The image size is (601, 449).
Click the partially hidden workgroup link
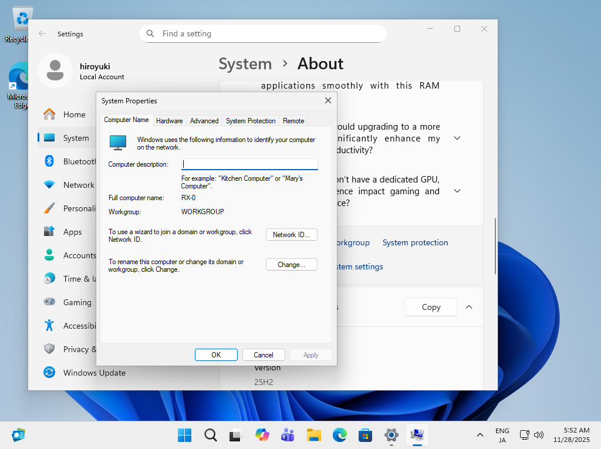(x=353, y=243)
